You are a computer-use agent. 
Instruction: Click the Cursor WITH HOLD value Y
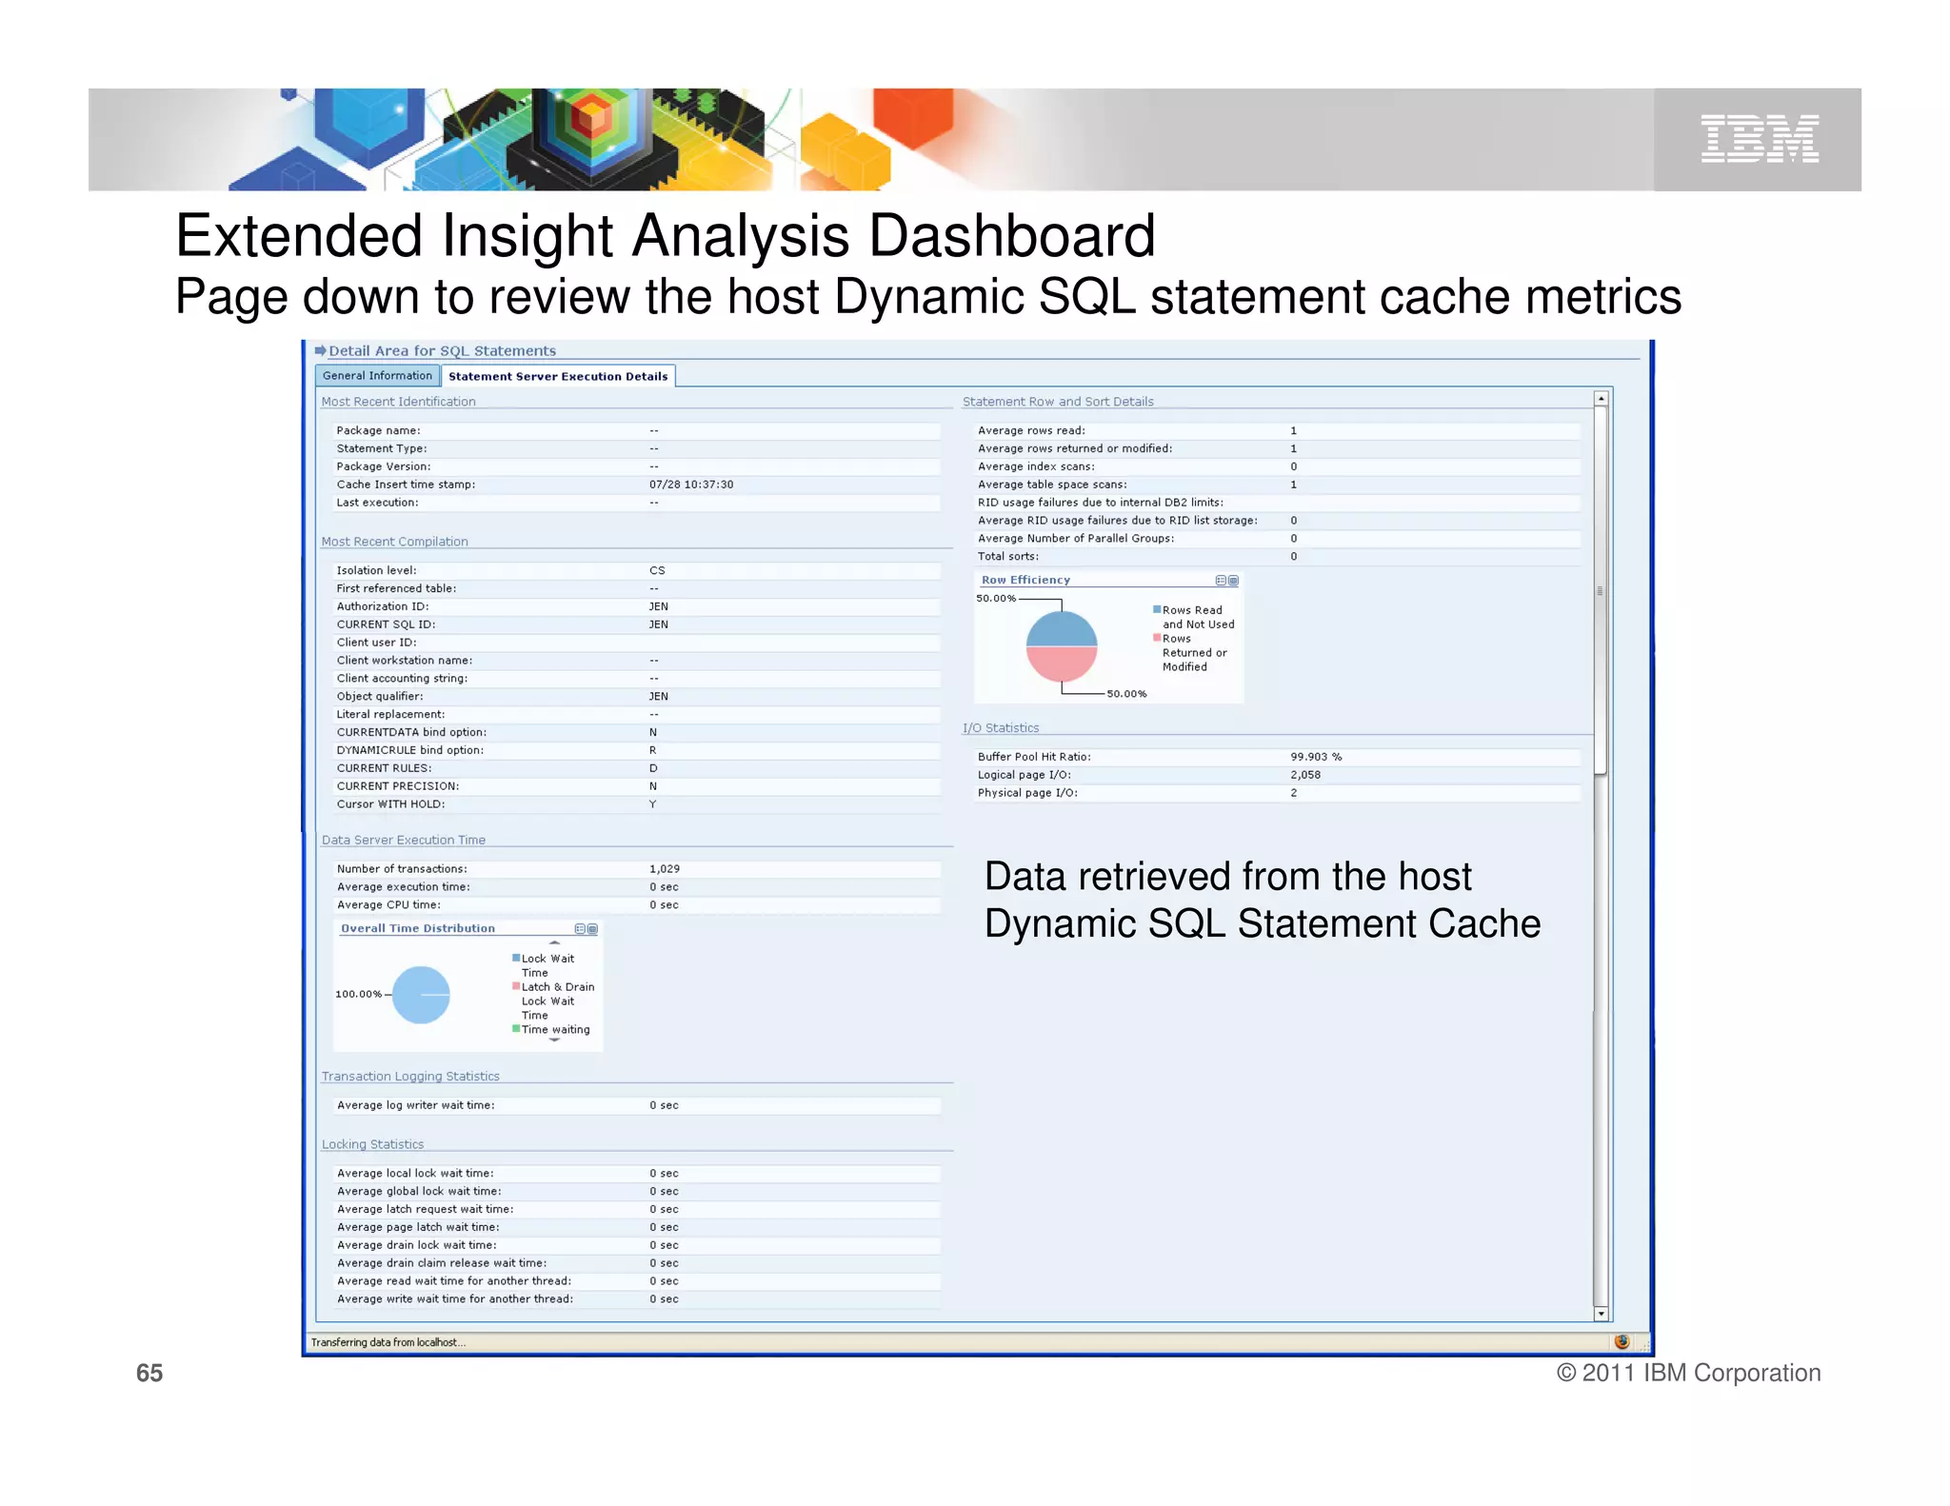click(x=653, y=804)
